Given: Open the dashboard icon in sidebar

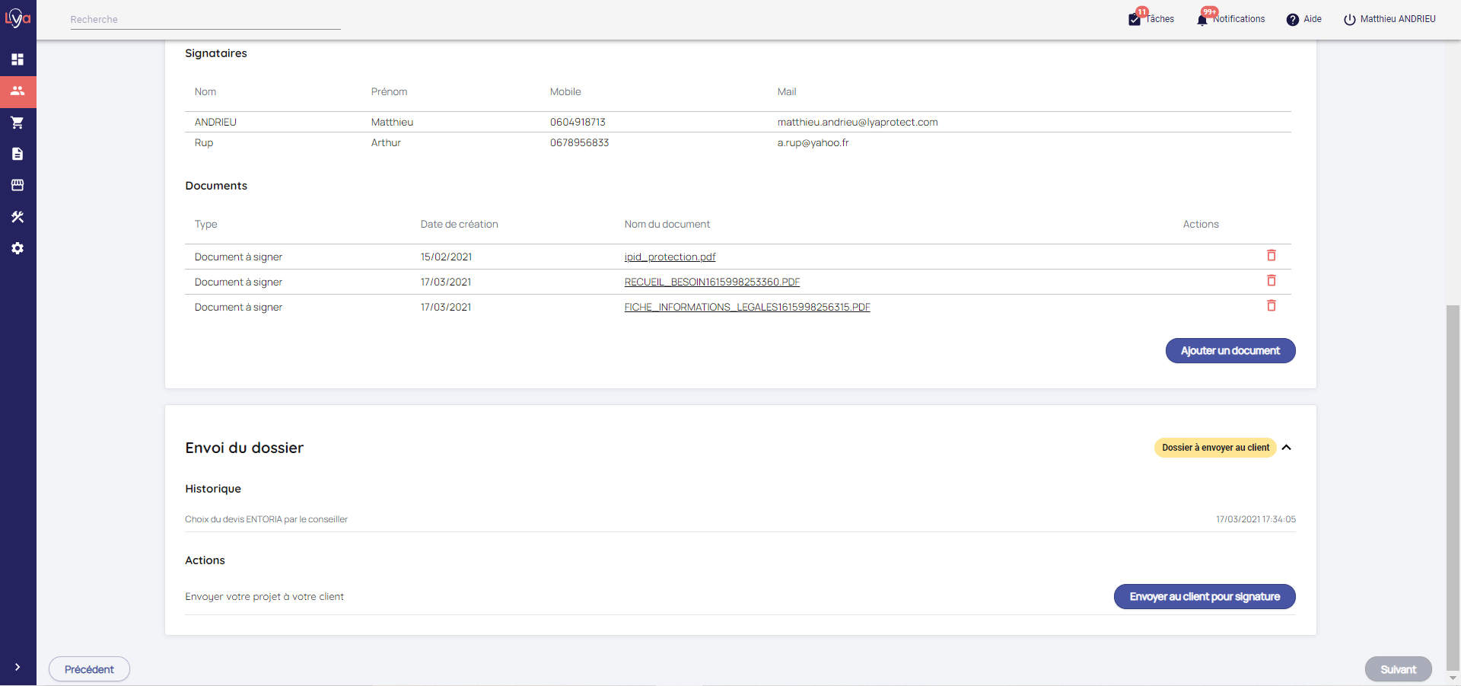Looking at the screenshot, I should pyautogui.click(x=18, y=59).
